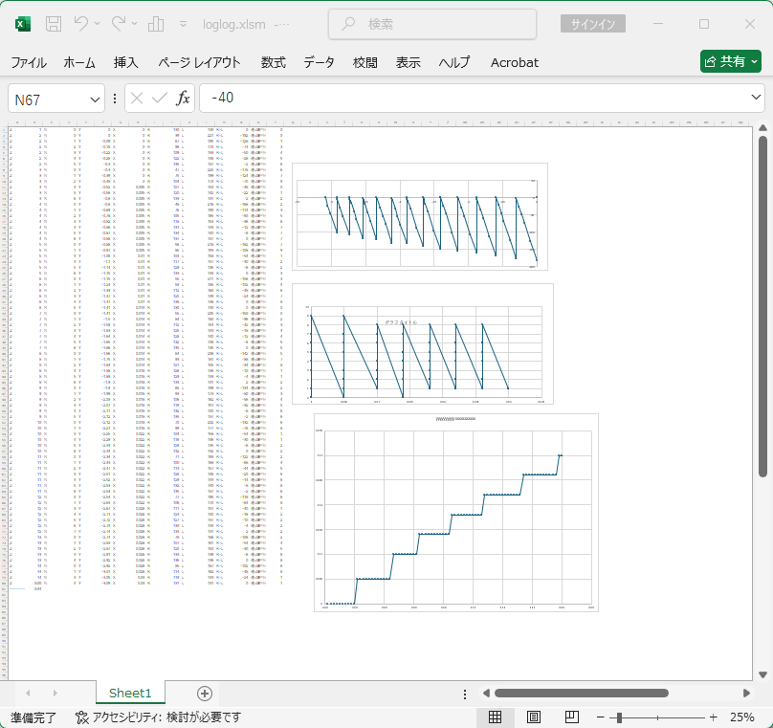
Task: Open Insert Function fx dialog
Action: pos(183,99)
